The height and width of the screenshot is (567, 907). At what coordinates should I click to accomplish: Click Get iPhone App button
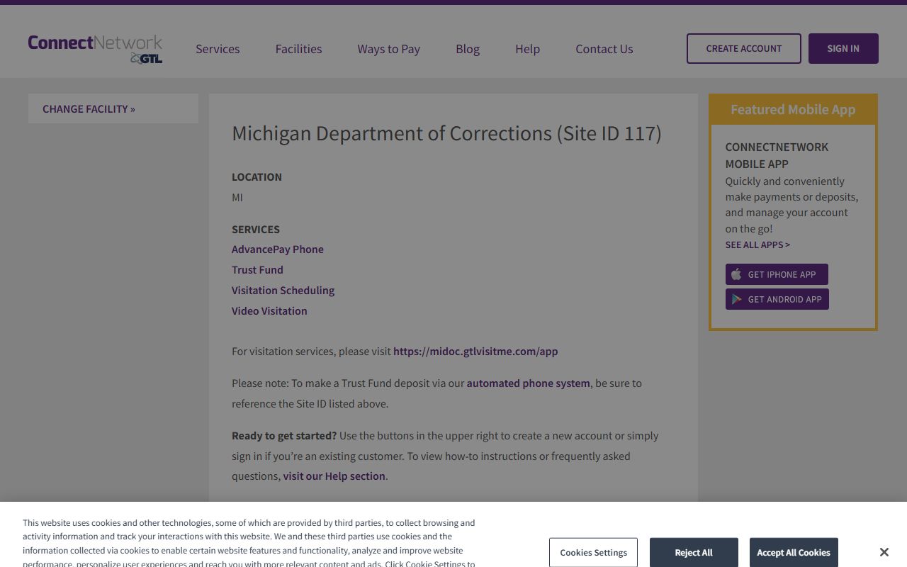pyautogui.click(x=777, y=274)
